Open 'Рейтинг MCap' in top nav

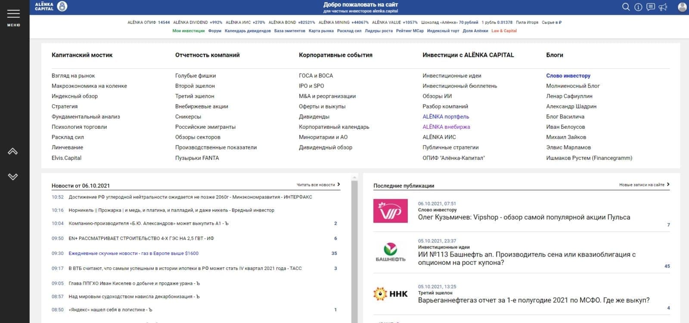pos(410,31)
